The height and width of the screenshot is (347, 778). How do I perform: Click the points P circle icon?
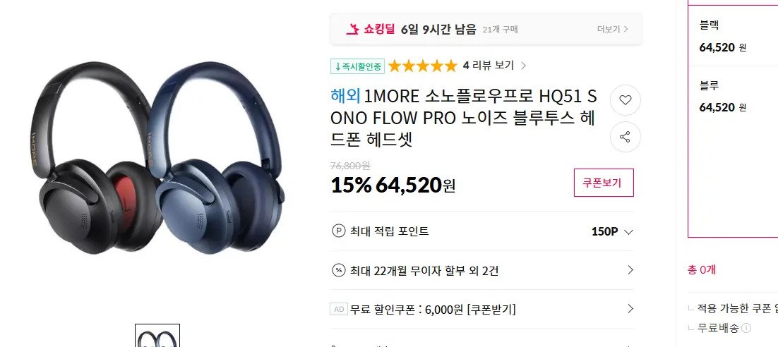338,231
